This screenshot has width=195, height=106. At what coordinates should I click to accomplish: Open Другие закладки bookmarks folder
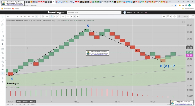188,9
